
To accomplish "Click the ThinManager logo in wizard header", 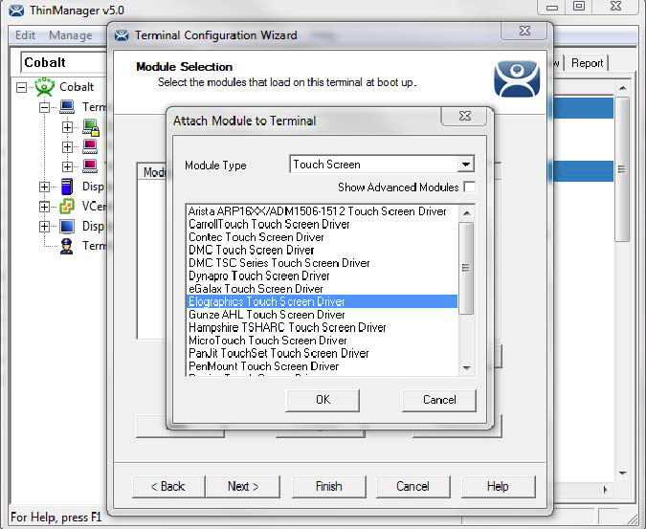I will coord(517,78).
